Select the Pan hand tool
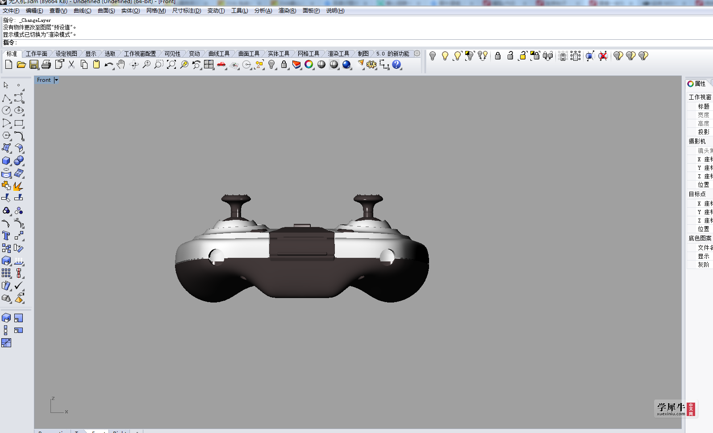This screenshot has width=713, height=433. point(121,65)
